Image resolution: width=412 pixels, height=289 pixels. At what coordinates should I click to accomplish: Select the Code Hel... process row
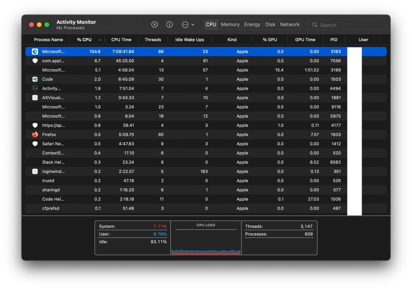(206, 199)
